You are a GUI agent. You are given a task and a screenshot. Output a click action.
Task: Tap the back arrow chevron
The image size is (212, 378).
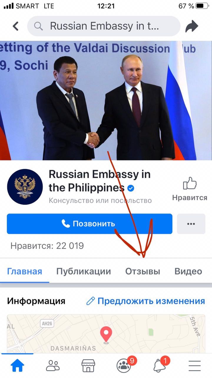tap(16, 26)
